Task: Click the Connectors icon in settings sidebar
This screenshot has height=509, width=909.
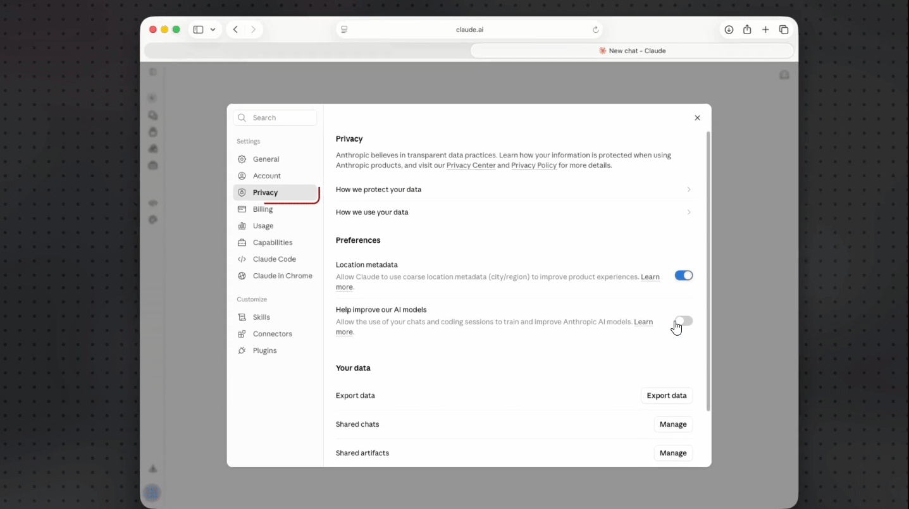Action: [242, 334]
